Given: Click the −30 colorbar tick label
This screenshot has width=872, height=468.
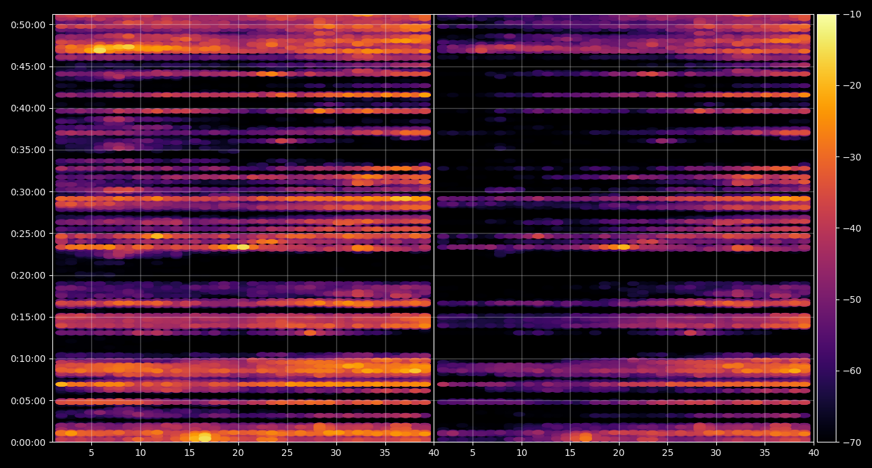Looking at the screenshot, I should tap(852, 157).
